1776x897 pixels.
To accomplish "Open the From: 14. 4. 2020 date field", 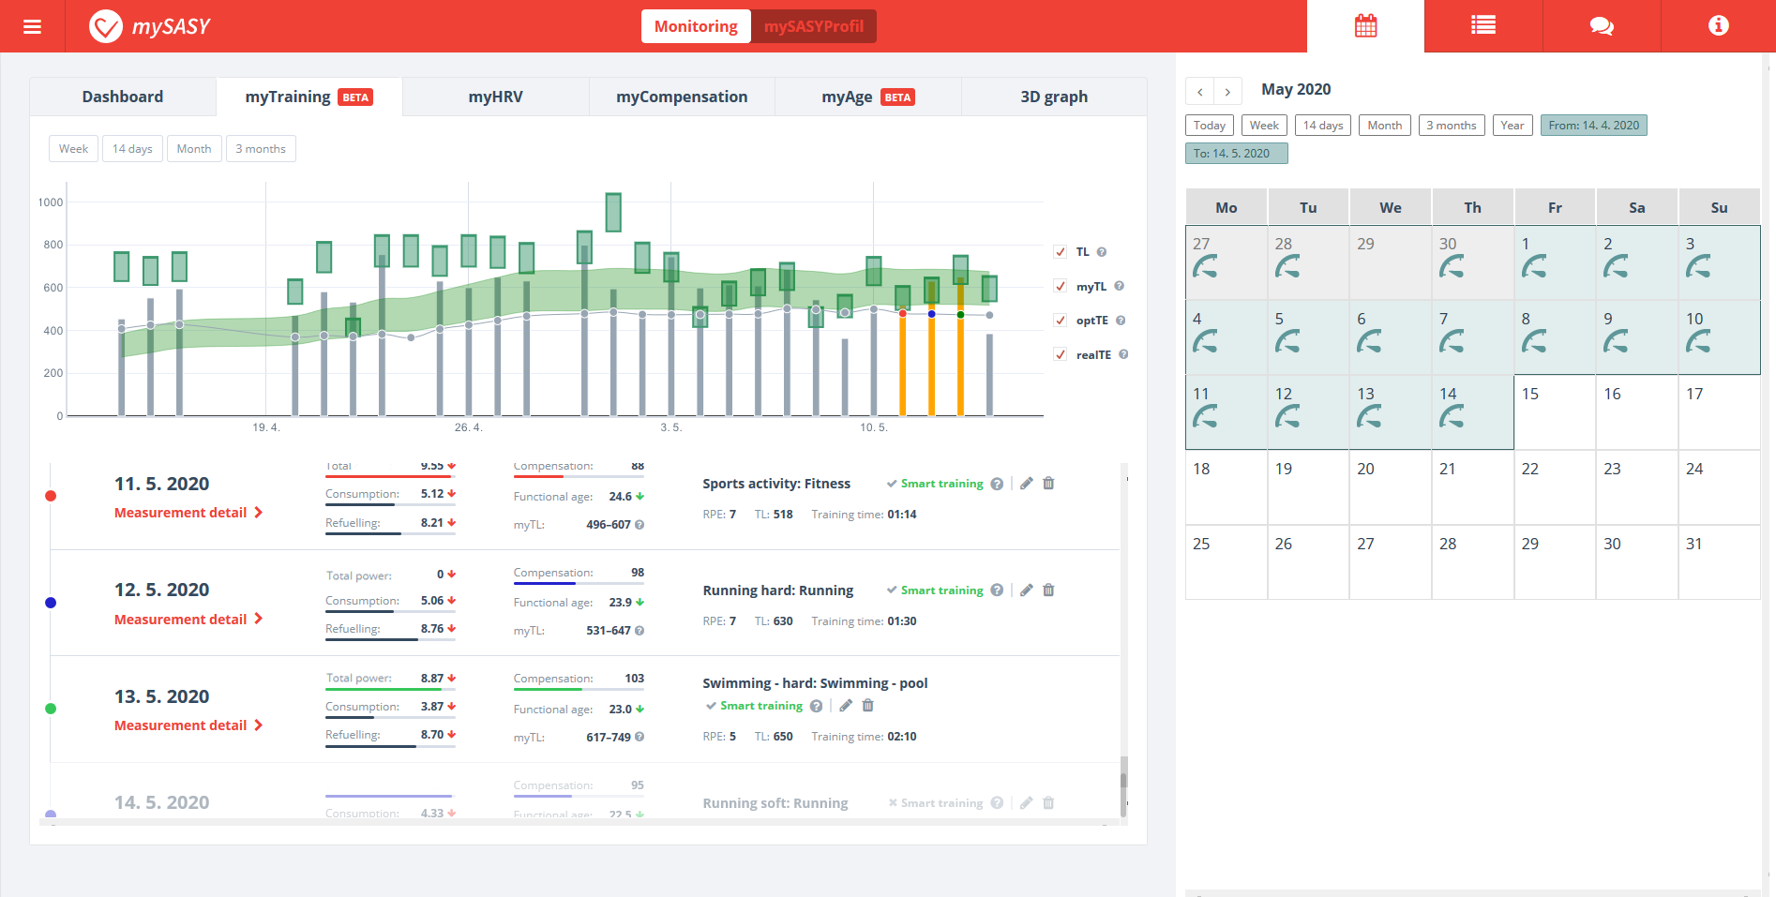I will pos(1593,126).
